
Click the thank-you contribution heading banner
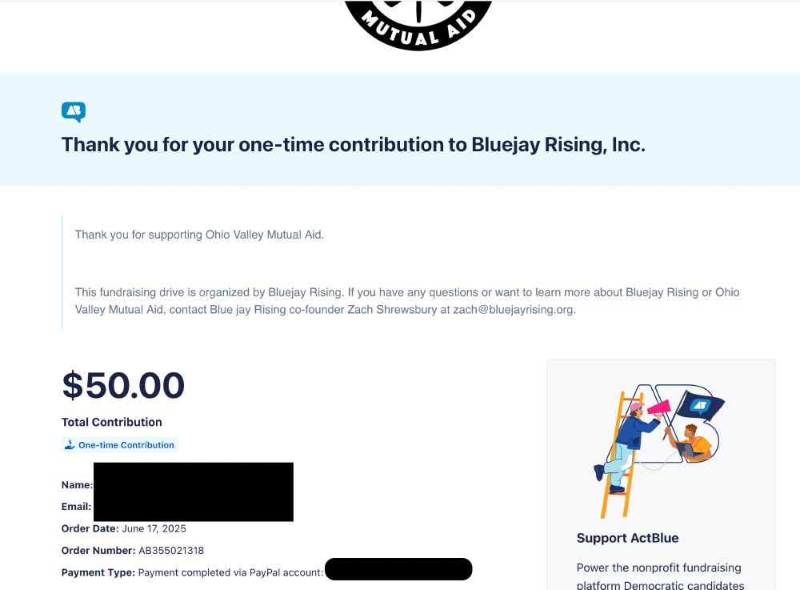354,145
